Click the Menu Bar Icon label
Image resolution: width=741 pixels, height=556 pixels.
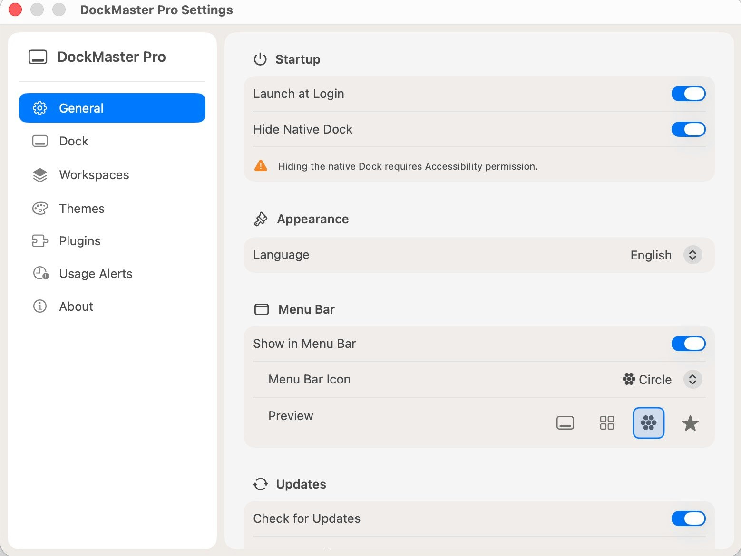click(x=310, y=379)
